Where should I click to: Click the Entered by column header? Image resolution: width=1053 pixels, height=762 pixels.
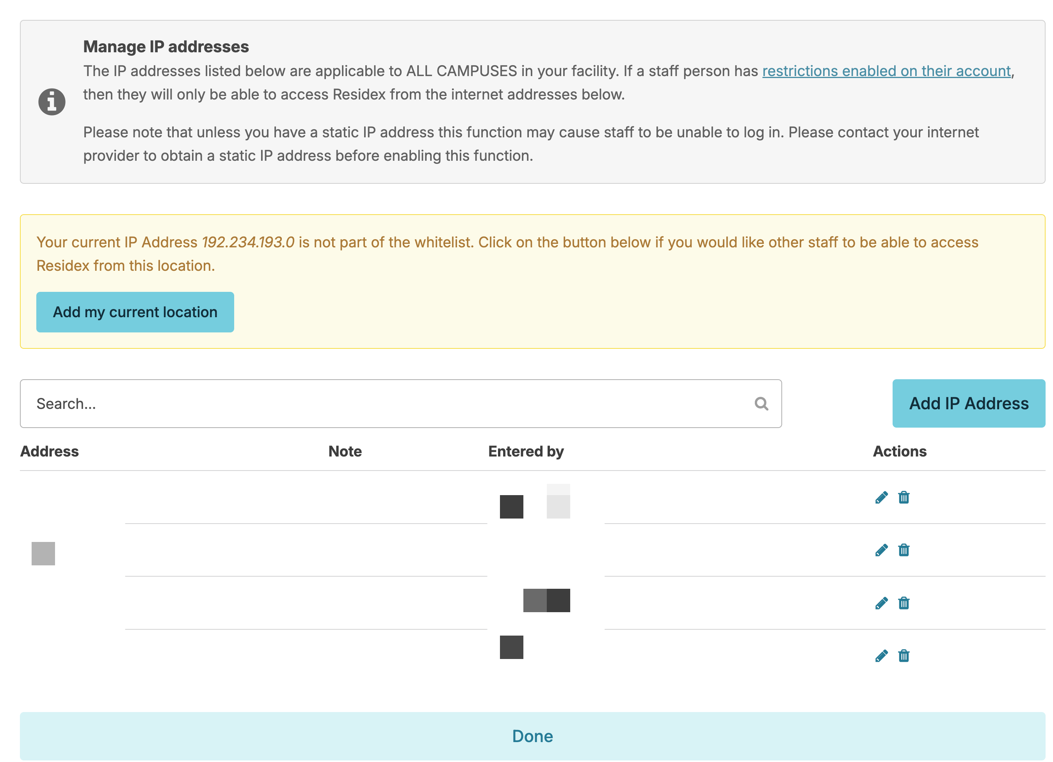click(x=526, y=451)
